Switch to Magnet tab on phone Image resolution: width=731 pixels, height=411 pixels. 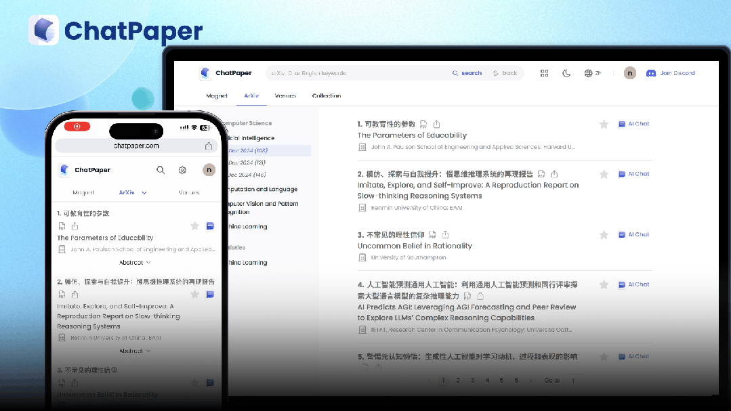tap(83, 192)
